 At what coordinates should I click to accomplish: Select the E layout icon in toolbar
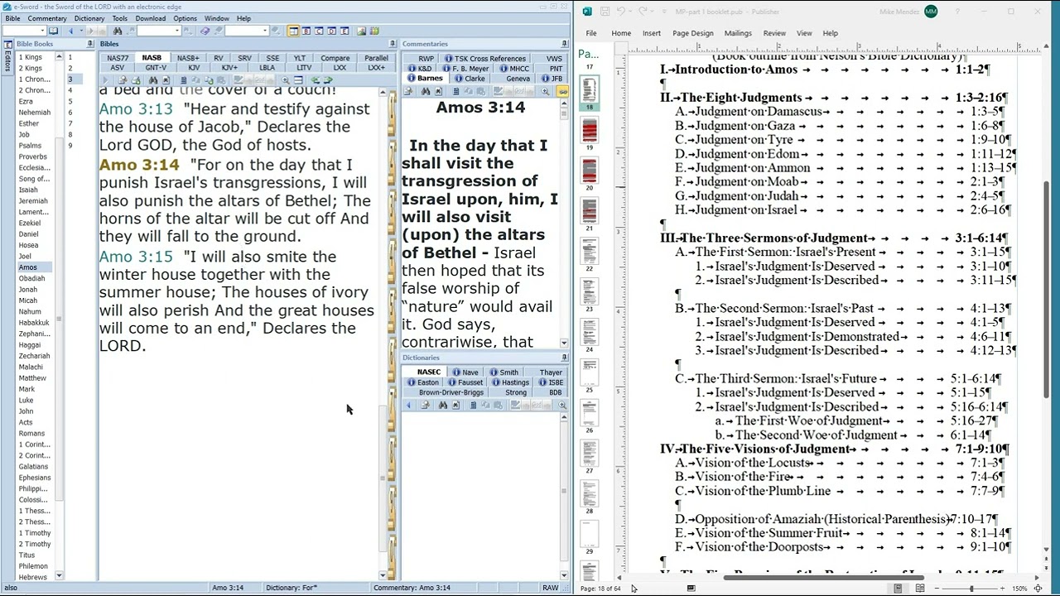[344, 31]
